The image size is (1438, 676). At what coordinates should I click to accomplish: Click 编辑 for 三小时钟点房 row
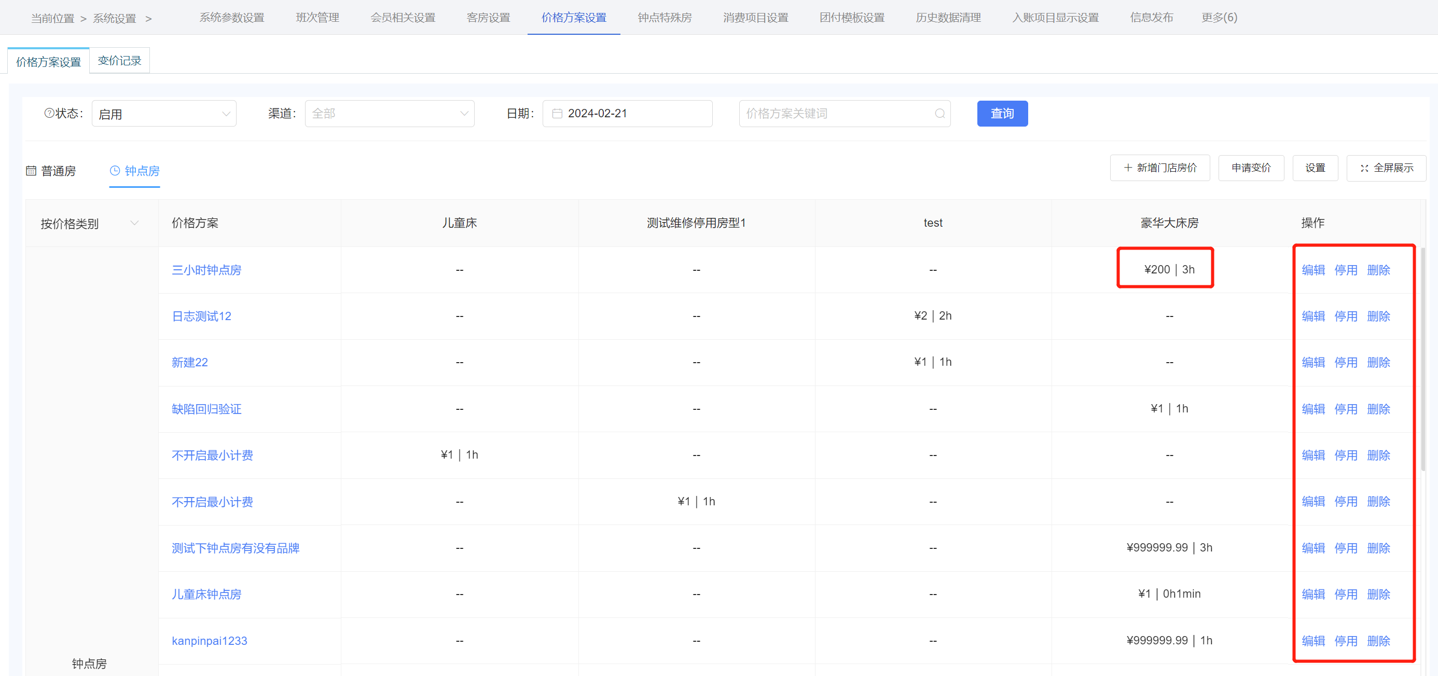pos(1313,270)
